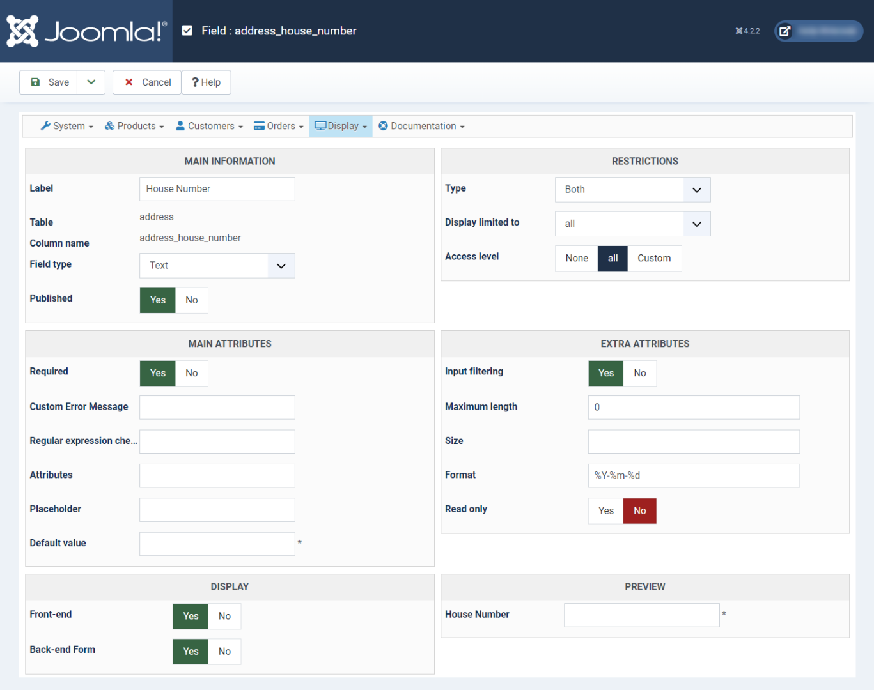
Task: Click the Orders card icon
Action: (x=259, y=126)
